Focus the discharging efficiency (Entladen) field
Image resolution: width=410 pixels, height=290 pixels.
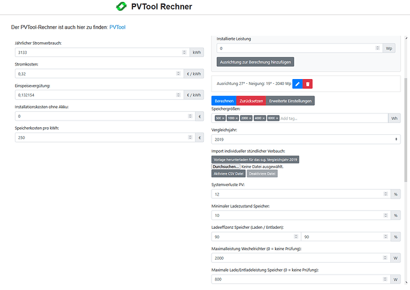[x=346, y=237]
